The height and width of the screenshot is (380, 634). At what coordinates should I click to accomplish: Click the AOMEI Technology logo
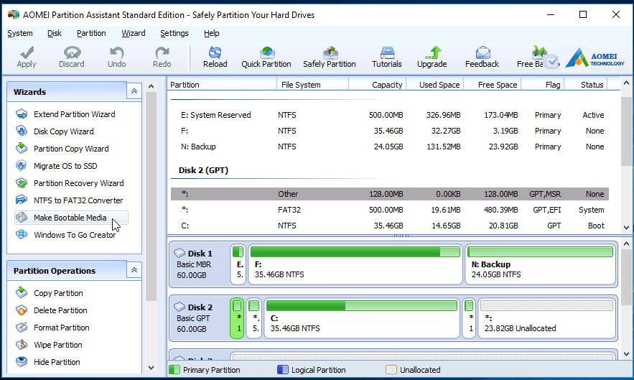tap(595, 58)
